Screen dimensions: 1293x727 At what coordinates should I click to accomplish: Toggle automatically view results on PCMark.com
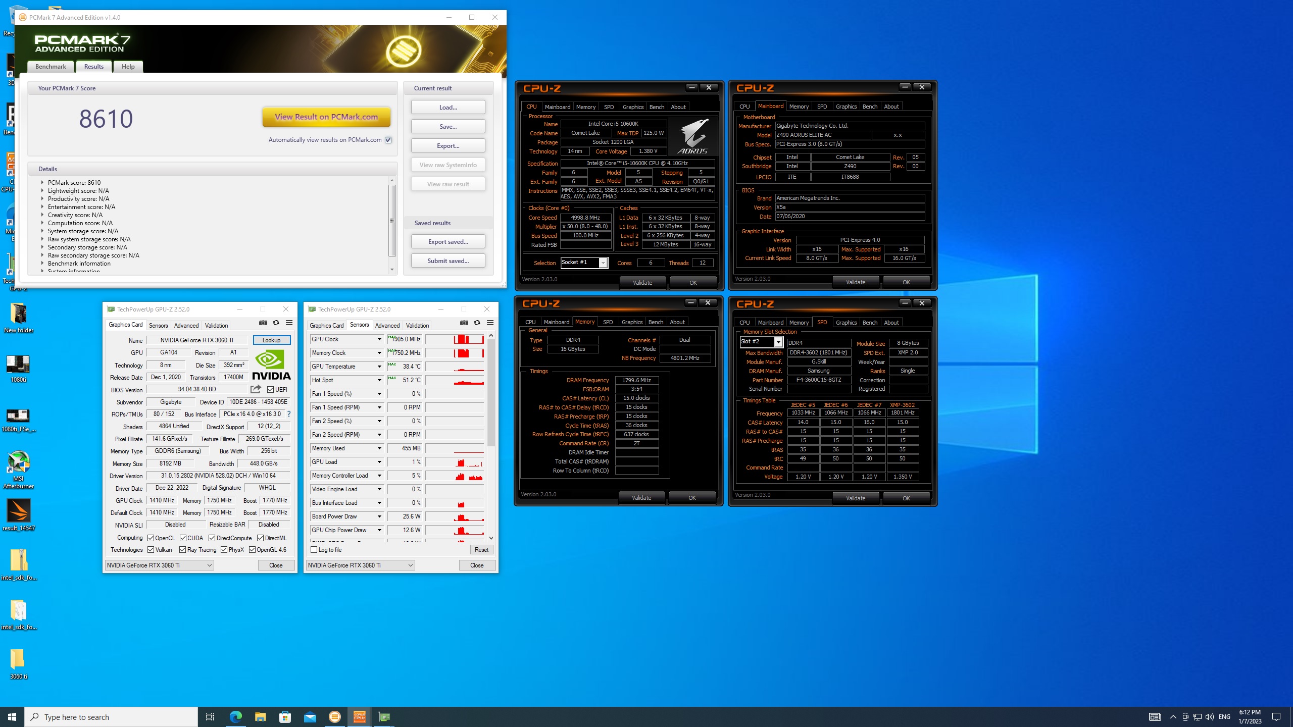388,140
